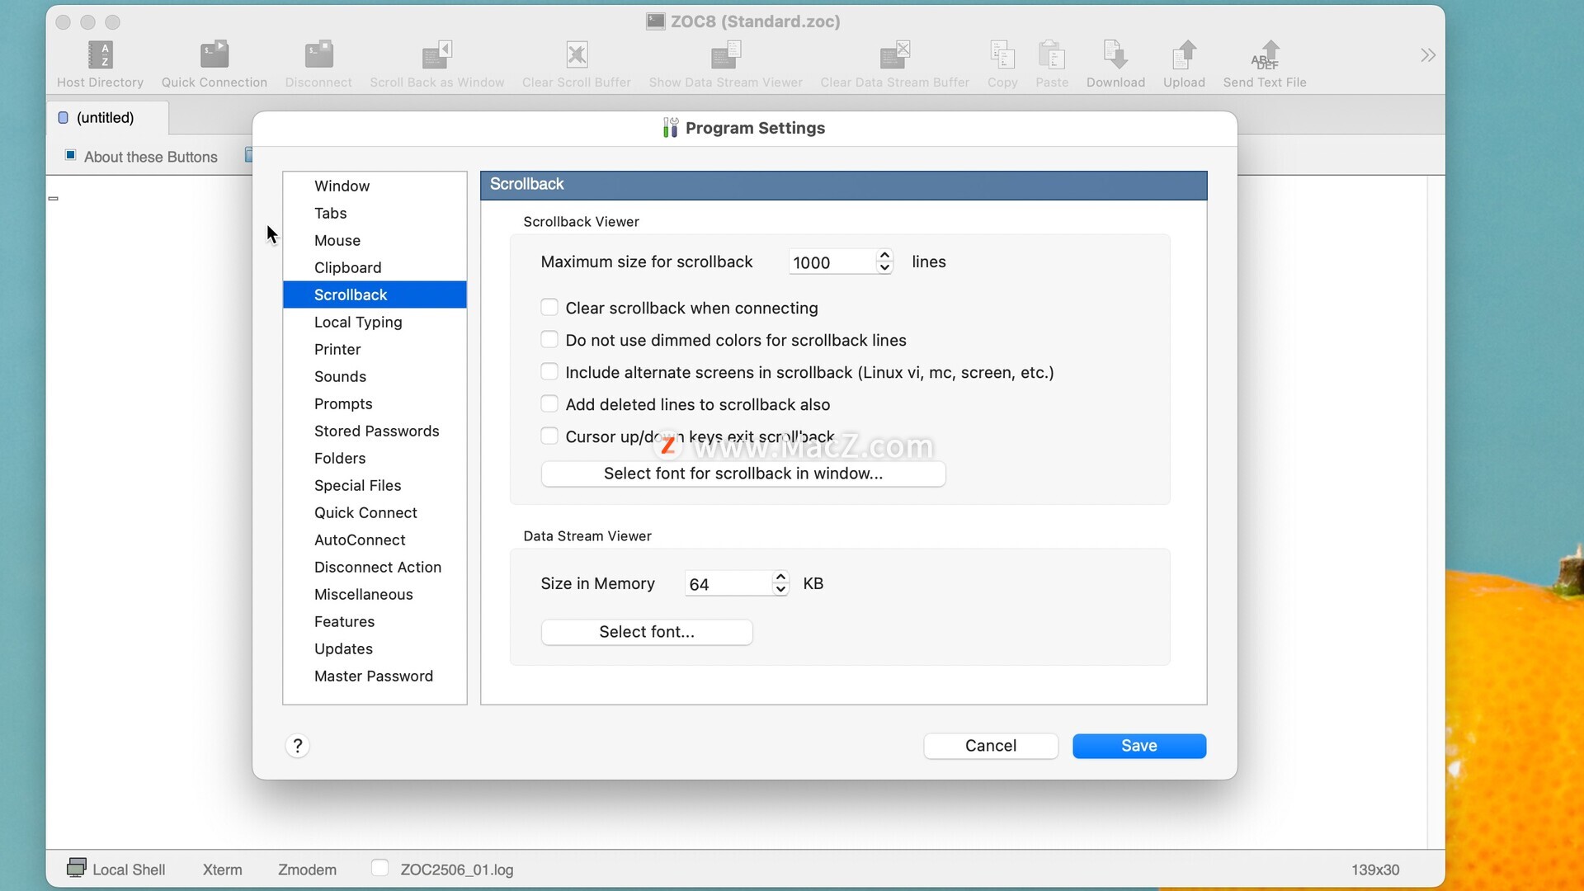1584x891 pixels.
Task: Expand the toolbar overflow chevrons
Action: click(x=1428, y=55)
